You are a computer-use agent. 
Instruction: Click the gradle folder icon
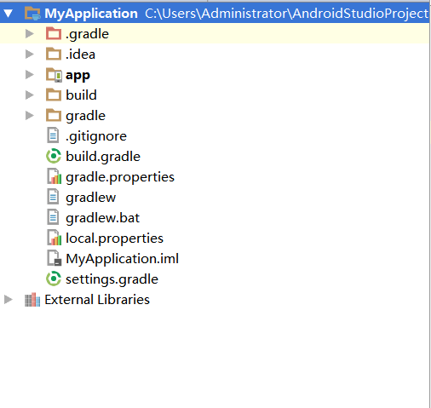pos(54,115)
